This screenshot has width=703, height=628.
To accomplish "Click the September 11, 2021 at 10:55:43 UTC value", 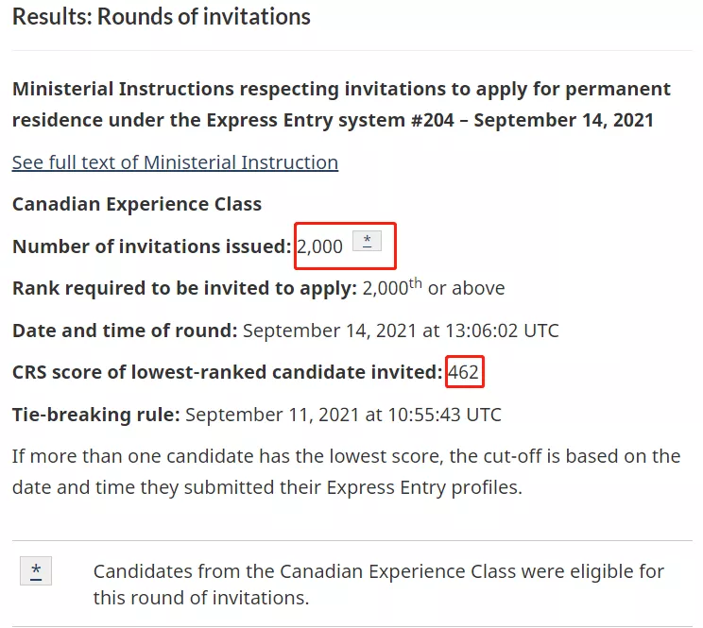I will coord(343,414).
